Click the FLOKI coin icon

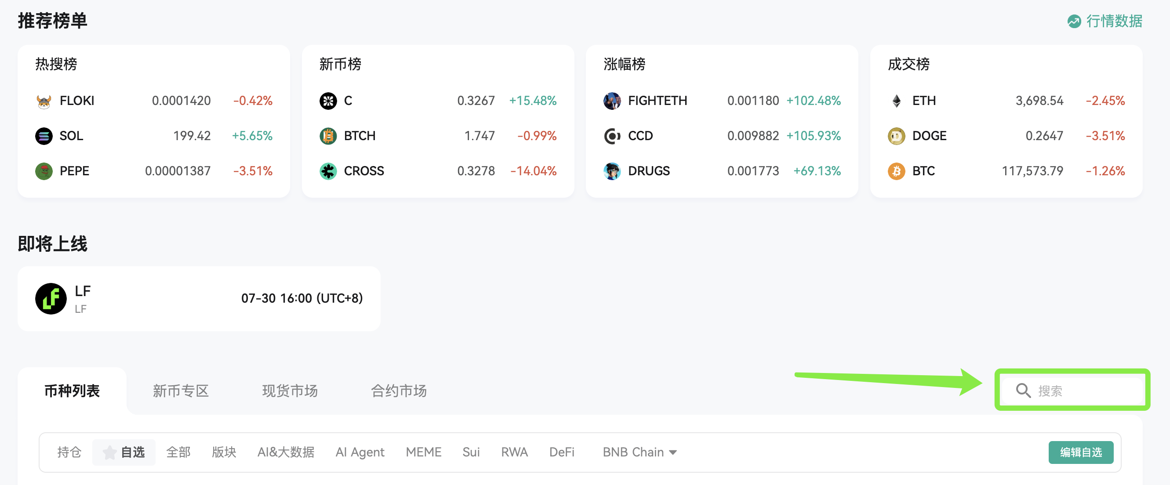point(44,101)
